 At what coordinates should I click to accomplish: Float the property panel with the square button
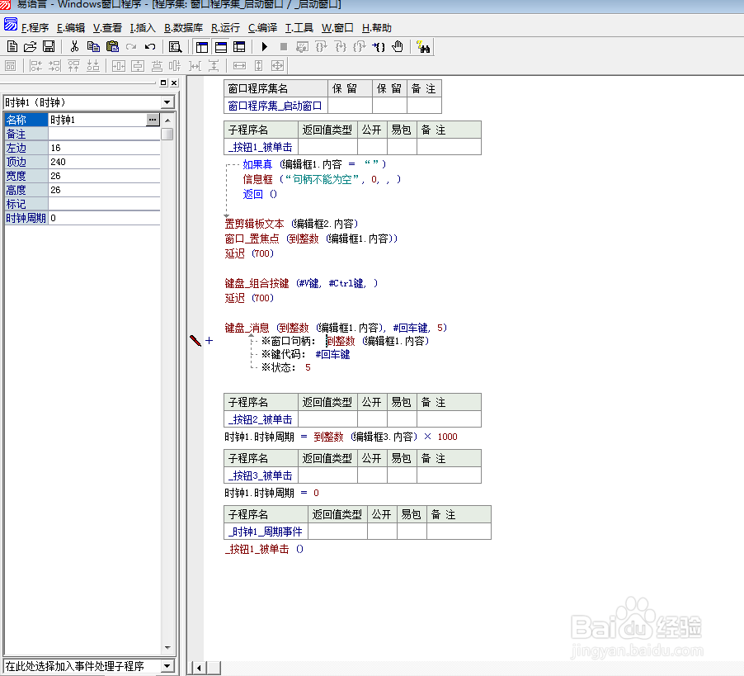163,83
